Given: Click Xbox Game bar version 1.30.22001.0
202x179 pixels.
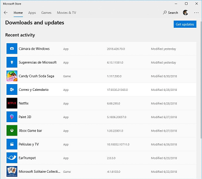Looking at the screenshot, I should point(115,131).
